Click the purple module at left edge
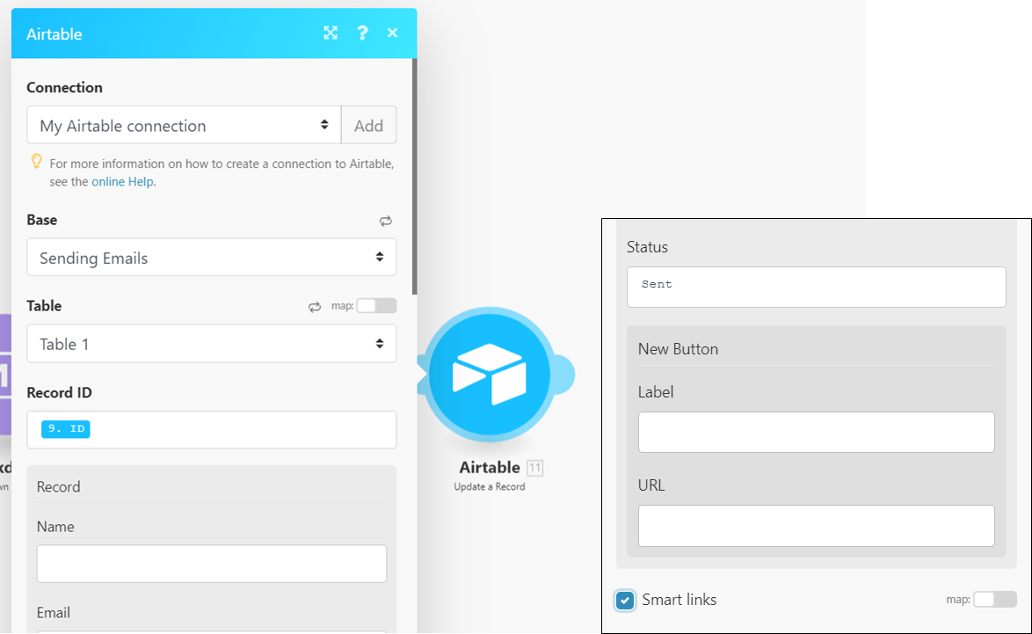The height and width of the screenshot is (634, 1032). point(5,374)
